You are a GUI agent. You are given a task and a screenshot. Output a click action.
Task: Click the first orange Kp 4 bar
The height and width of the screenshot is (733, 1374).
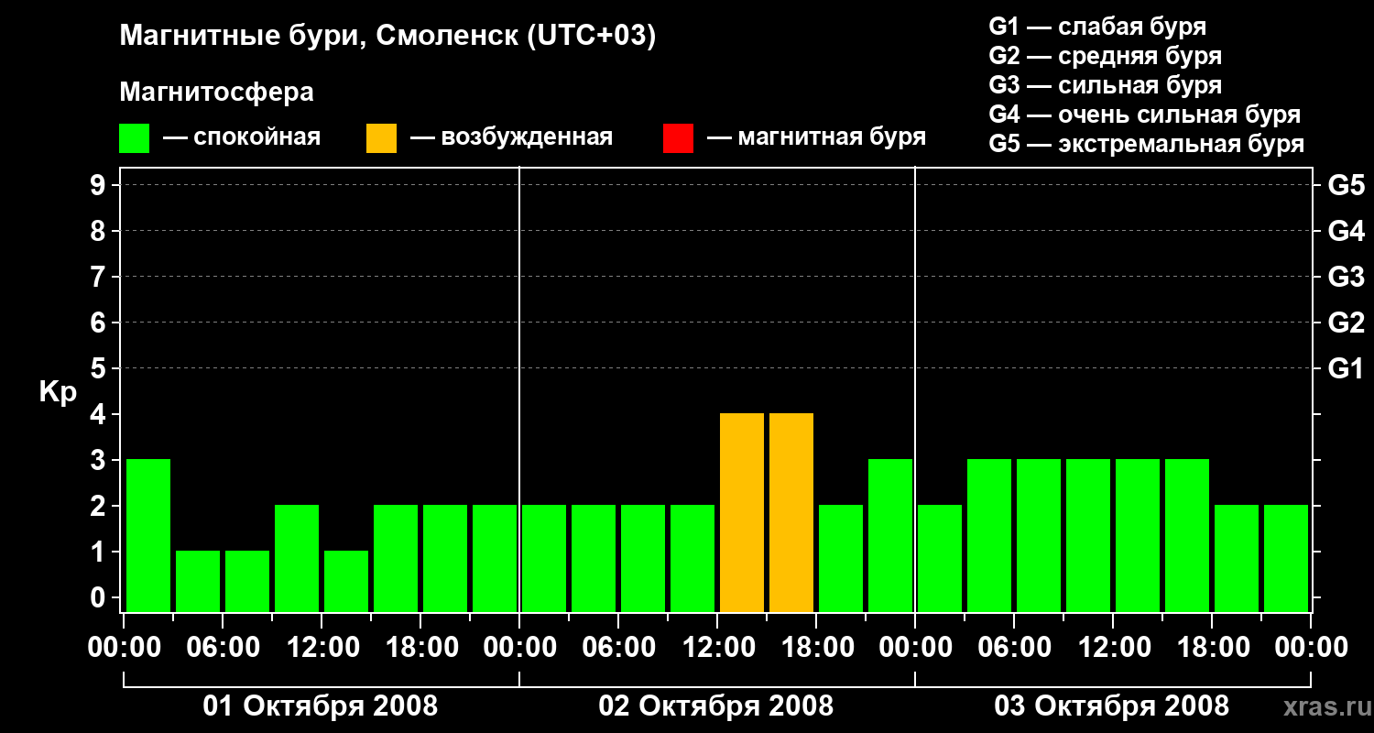click(742, 512)
